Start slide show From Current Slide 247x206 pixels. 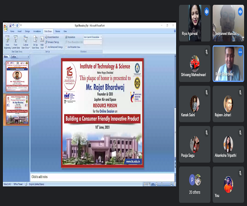point(16,42)
